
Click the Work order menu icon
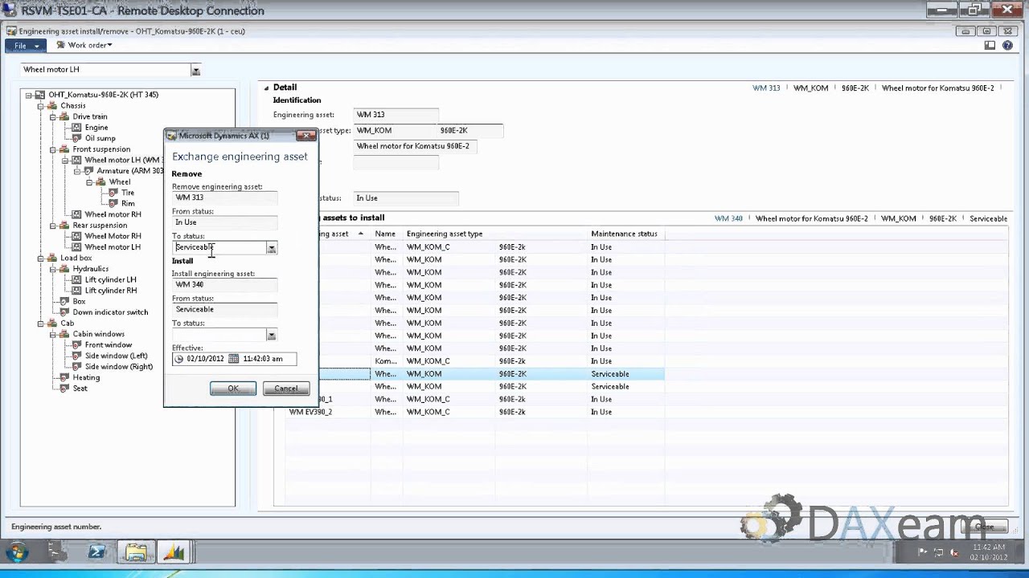pos(61,46)
